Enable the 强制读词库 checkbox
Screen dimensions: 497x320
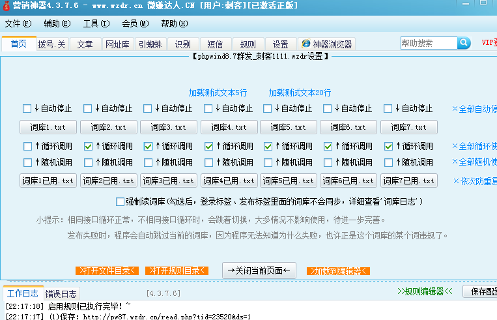[120, 201]
